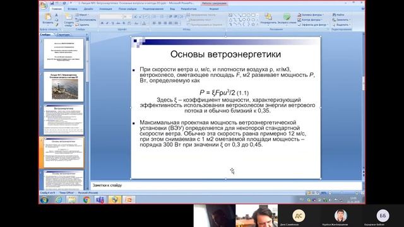Select the first slide thumbnail

(x=64, y=54)
